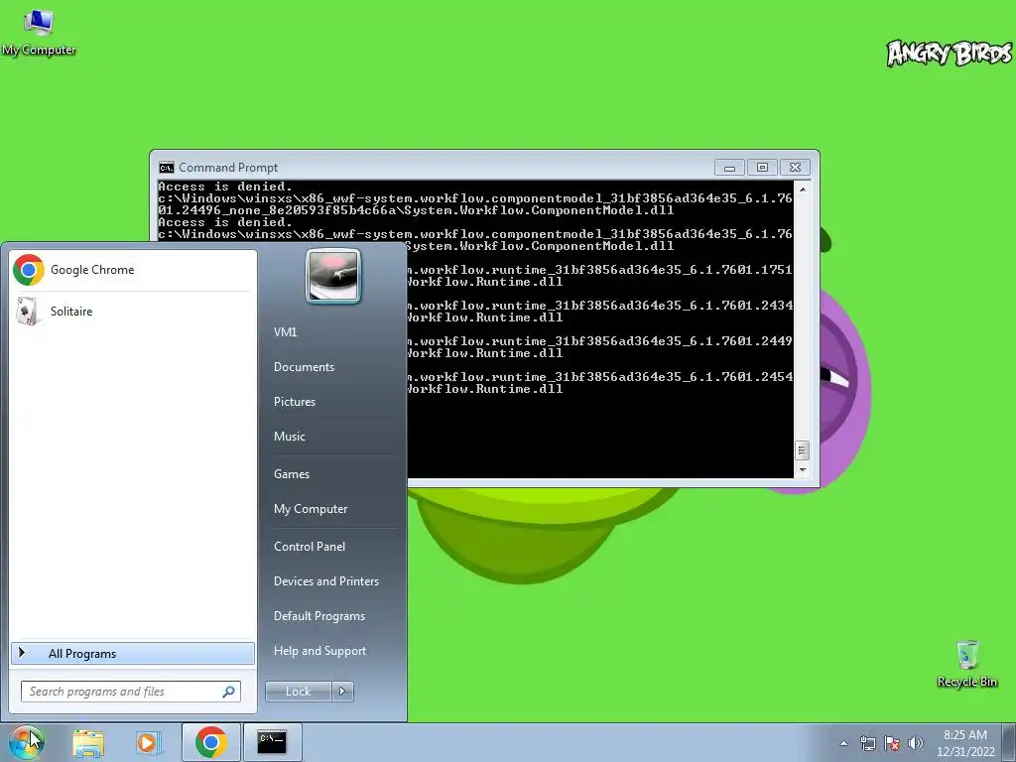This screenshot has width=1016, height=762.
Task: Click the Lock button
Action: (x=298, y=692)
